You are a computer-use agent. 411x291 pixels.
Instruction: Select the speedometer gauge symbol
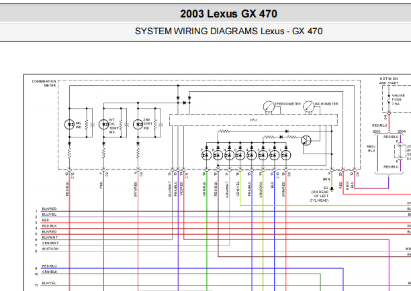(x=269, y=106)
